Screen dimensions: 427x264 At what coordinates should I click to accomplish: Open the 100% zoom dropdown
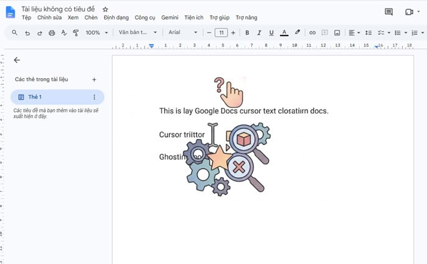click(x=97, y=33)
